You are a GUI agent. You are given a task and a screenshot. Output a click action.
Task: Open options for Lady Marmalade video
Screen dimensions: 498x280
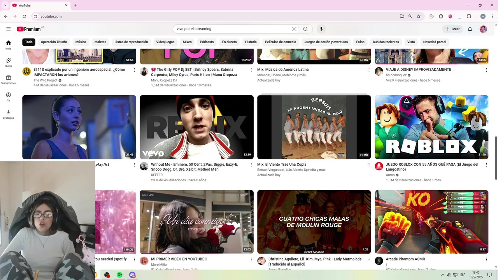click(369, 259)
